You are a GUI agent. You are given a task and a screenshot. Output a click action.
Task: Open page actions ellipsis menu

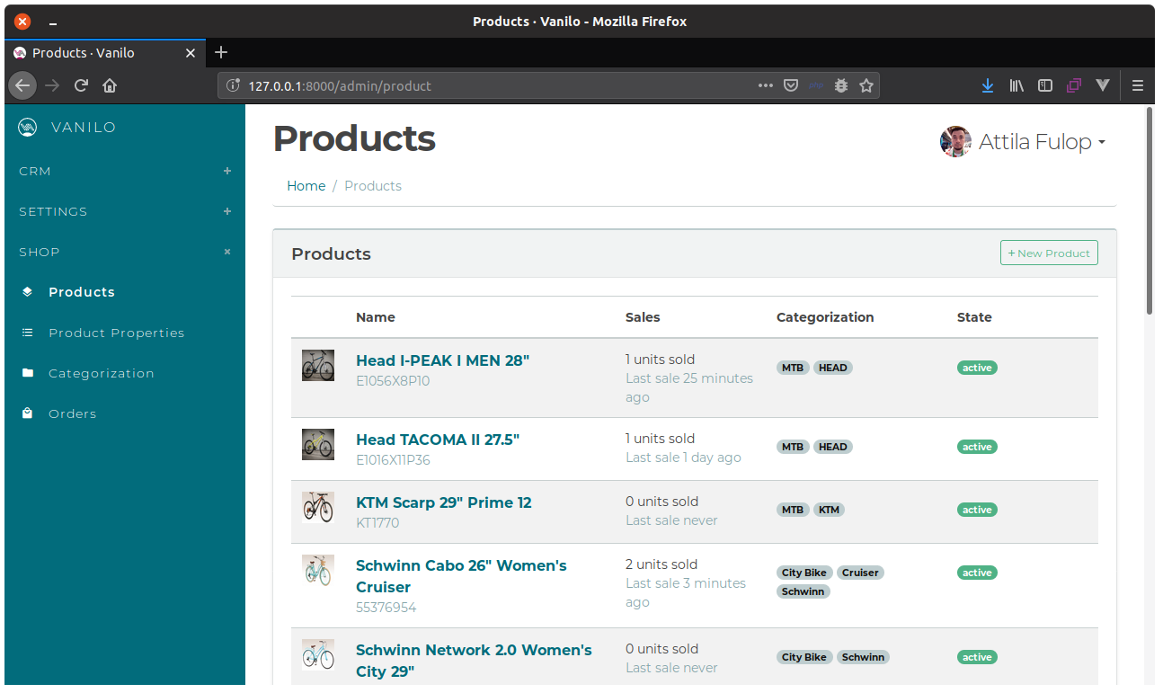(x=765, y=85)
